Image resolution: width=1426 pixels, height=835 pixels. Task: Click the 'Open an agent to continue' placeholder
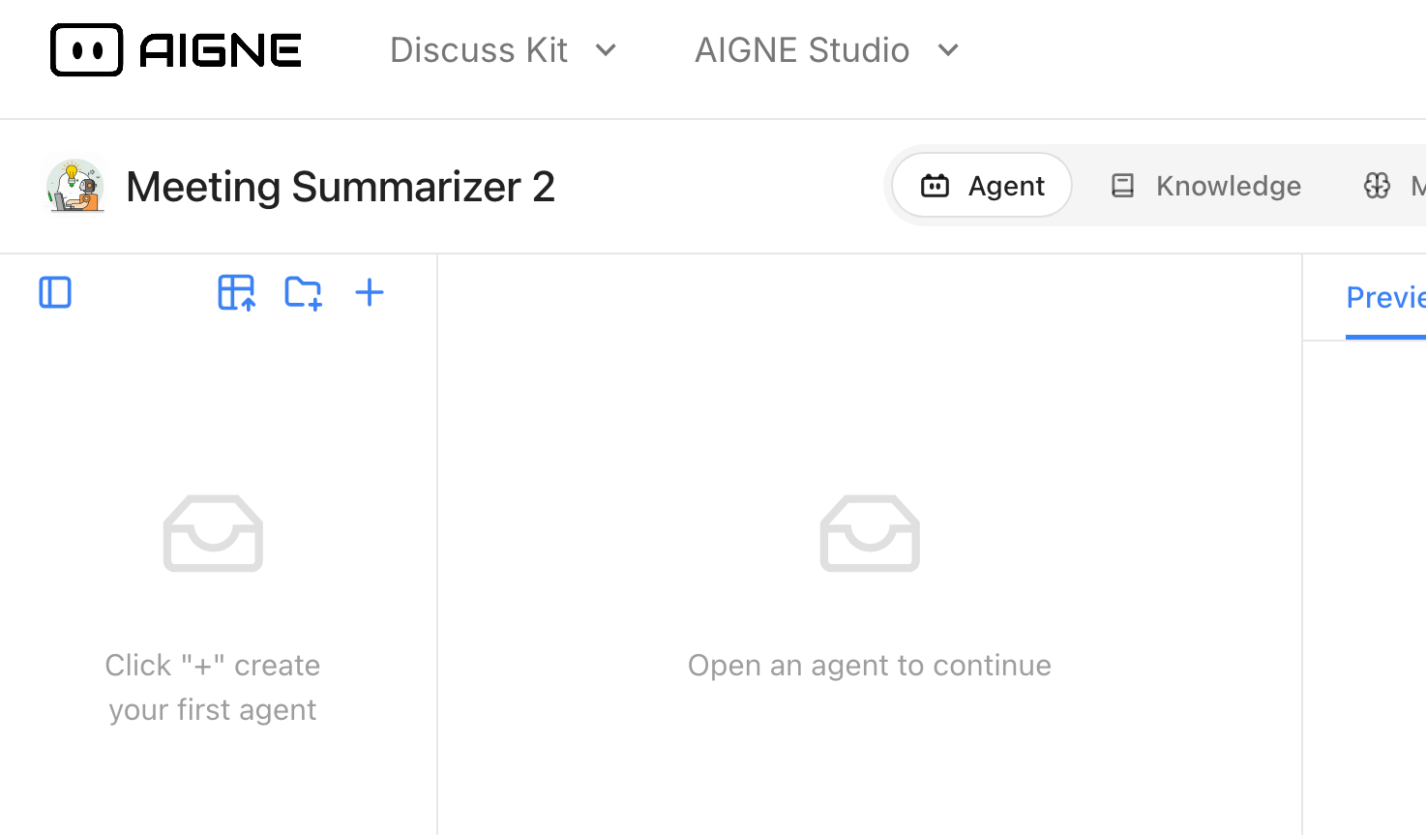pyautogui.click(x=869, y=665)
